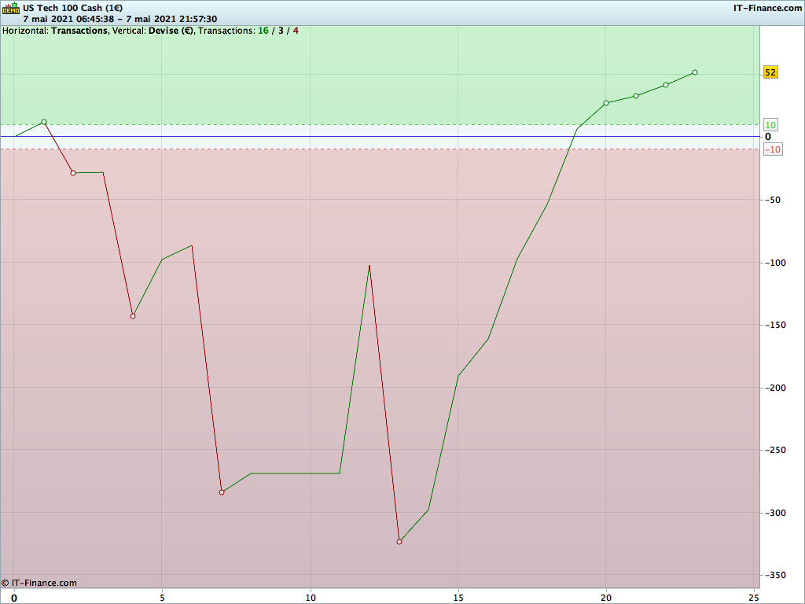Viewport: 805px width, 604px height.
Task: Click the green 10 threshold label
Action: click(x=770, y=125)
